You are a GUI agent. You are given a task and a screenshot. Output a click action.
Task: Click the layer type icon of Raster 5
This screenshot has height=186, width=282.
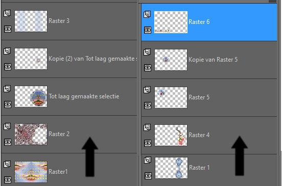(x=147, y=90)
